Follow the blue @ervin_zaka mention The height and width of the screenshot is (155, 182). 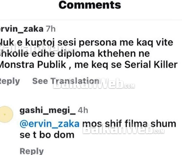[50, 124]
